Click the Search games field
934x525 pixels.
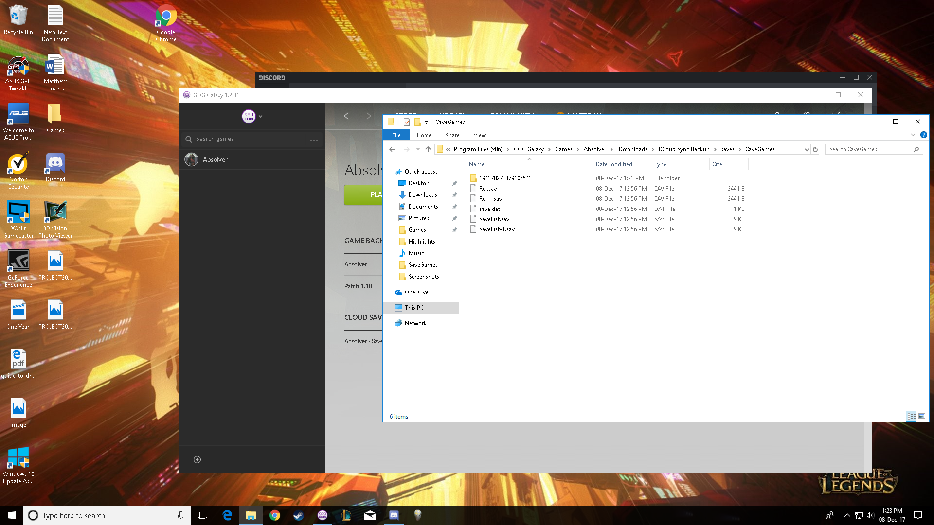243,140
